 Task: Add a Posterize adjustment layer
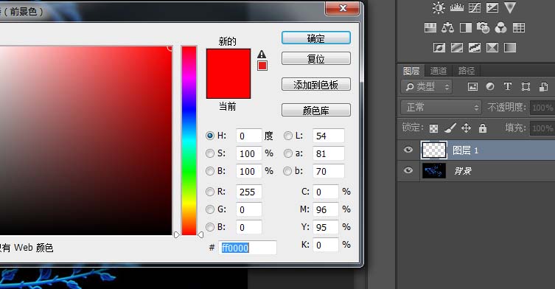[456, 47]
